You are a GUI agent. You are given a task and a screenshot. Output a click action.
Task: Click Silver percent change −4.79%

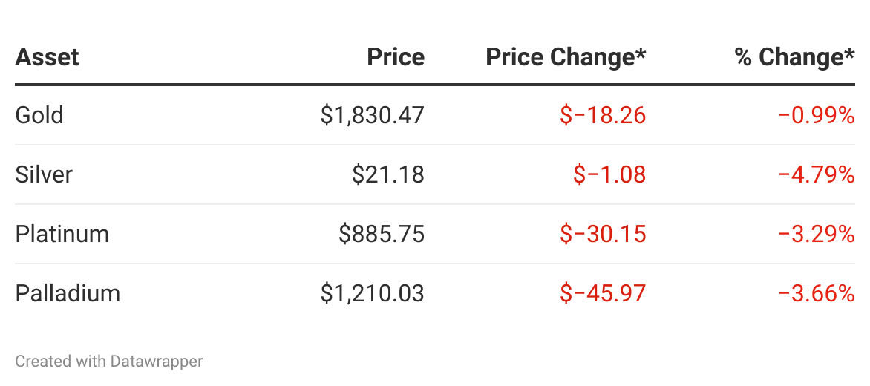[x=817, y=174]
